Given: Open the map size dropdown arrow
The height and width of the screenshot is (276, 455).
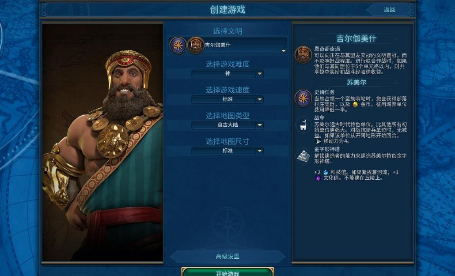Looking at the screenshot, I should [259, 151].
